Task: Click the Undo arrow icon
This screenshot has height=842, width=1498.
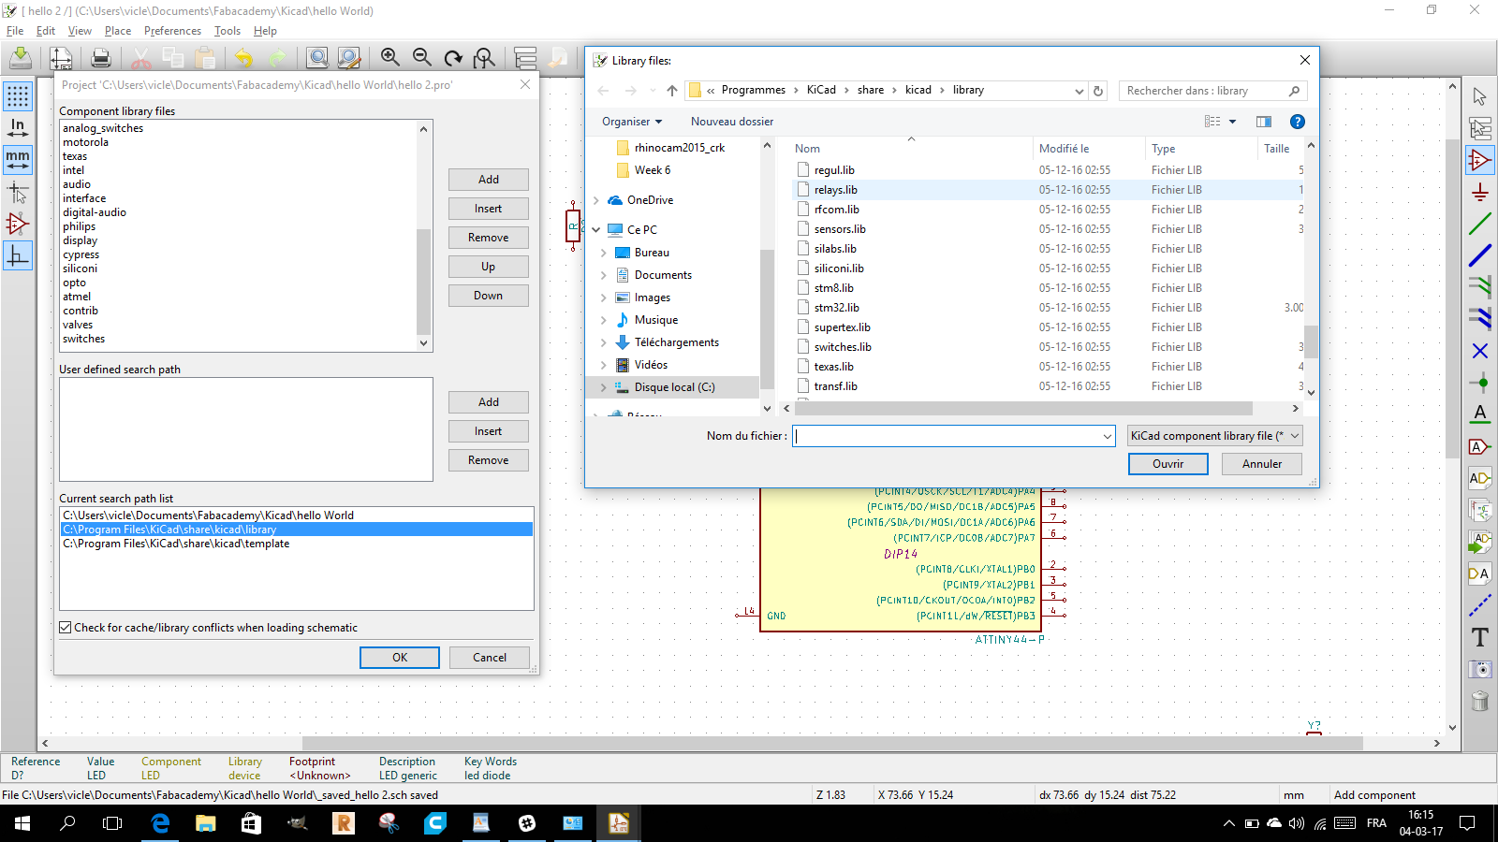Action: tap(244, 58)
